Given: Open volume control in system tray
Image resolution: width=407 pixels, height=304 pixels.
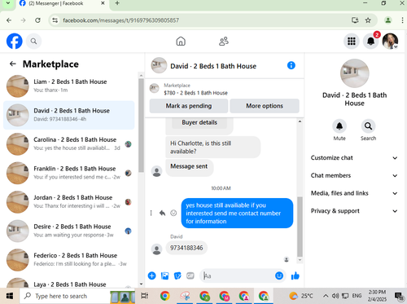Looking at the screenshot, I should tap(335, 296).
